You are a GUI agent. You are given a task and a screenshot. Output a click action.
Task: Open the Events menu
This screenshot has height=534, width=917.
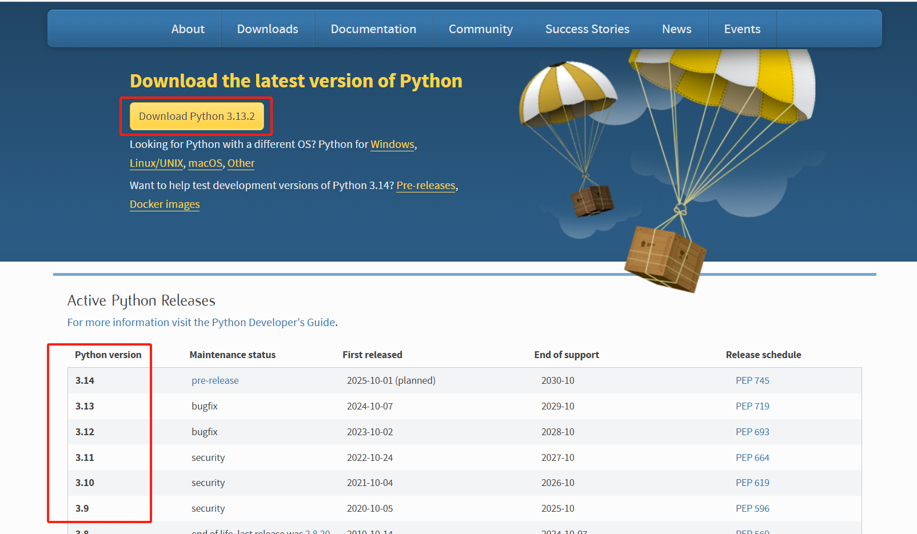click(x=742, y=29)
